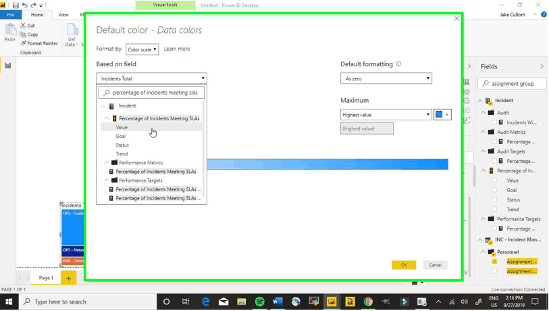Uncheck the first checked Assignment field

(x=494, y=262)
